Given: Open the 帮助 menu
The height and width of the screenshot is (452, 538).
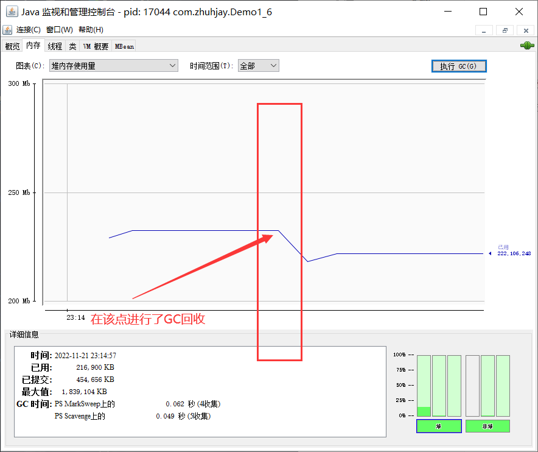Looking at the screenshot, I should 91,30.
